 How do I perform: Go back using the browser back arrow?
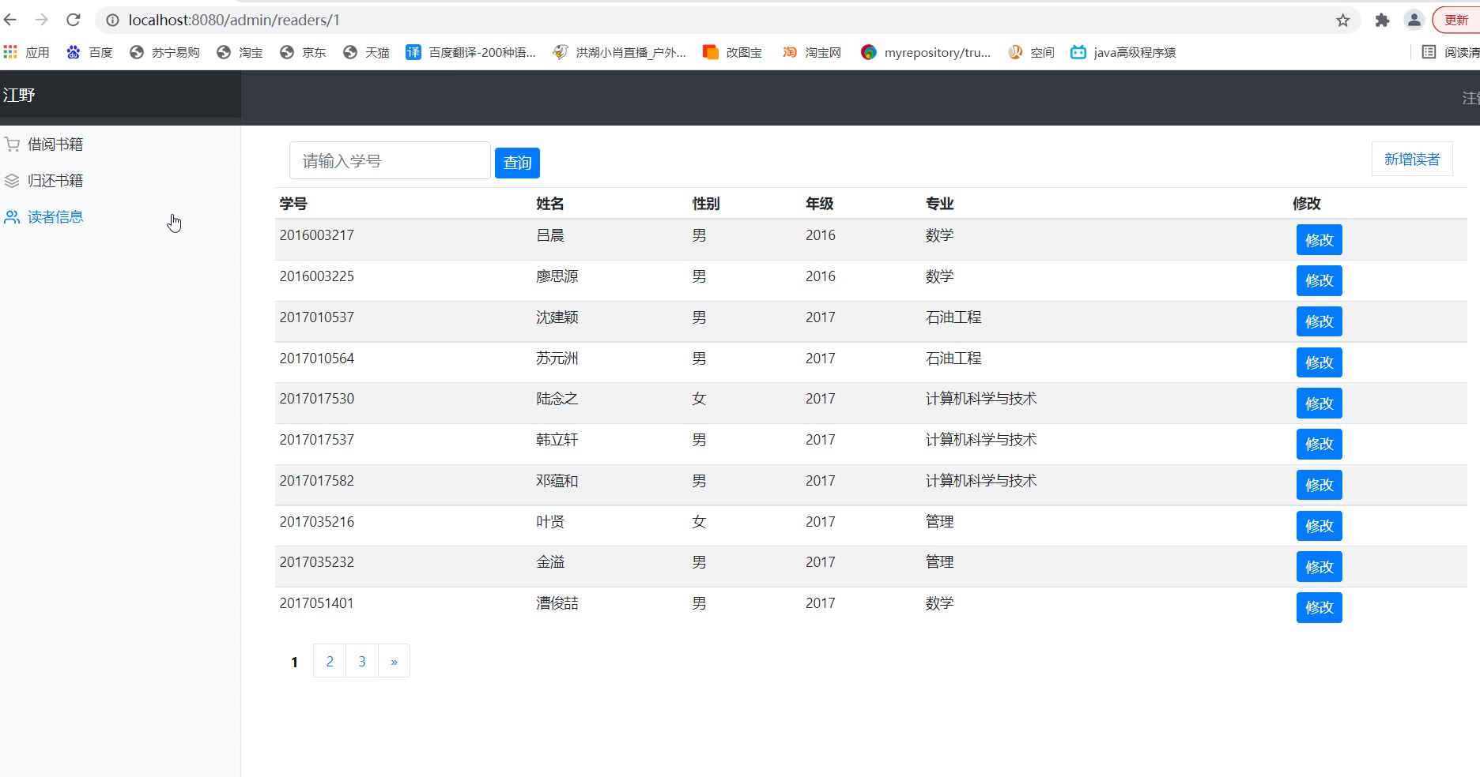click(x=10, y=20)
